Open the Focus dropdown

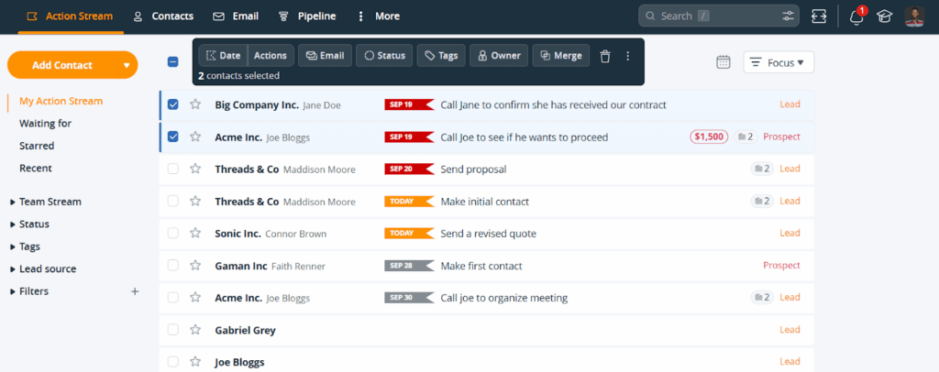pyautogui.click(x=779, y=62)
